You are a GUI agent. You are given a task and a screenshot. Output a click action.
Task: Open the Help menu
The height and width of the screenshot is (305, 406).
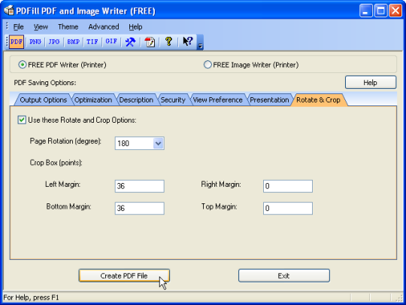pos(135,27)
